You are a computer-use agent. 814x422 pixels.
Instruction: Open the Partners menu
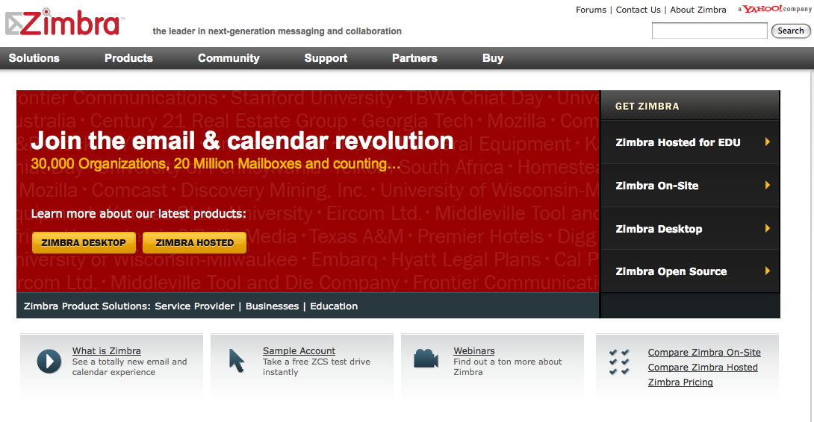[x=414, y=58]
